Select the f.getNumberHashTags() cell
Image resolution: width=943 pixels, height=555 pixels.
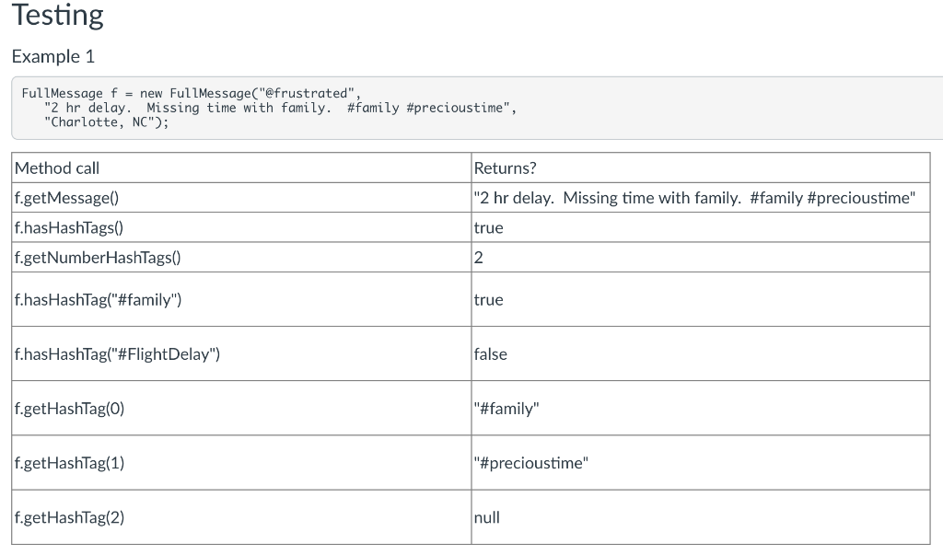point(241,258)
